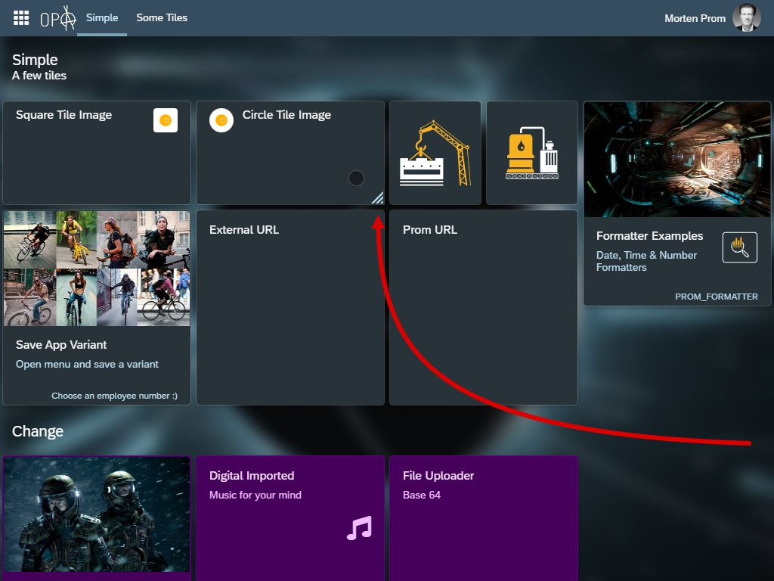This screenshot has height=581, width=774.
Task: Click the music note icon on Digital Imported
Action: click(359, 527)
